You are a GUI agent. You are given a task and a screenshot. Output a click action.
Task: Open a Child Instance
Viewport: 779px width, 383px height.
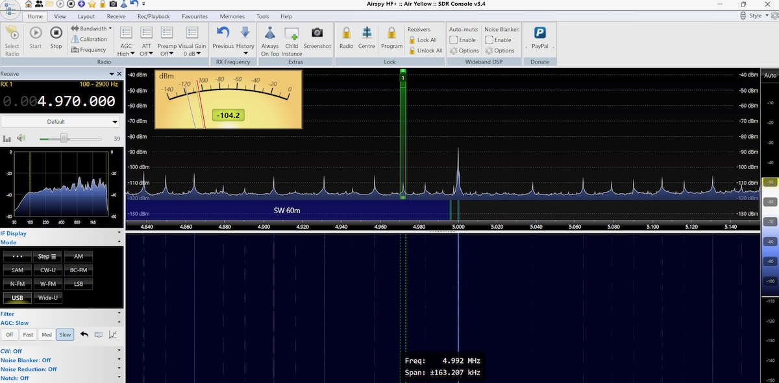tap(291, 34)
